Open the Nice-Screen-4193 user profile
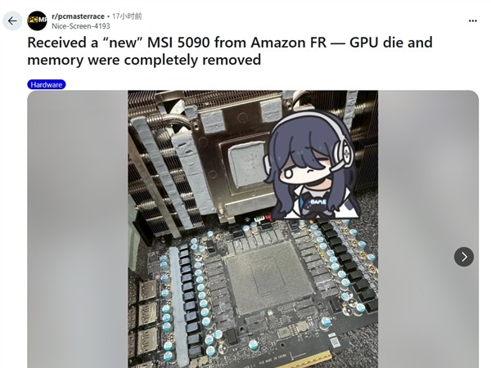The width and height of the screenshot is (491, 368). pos(81,26)
